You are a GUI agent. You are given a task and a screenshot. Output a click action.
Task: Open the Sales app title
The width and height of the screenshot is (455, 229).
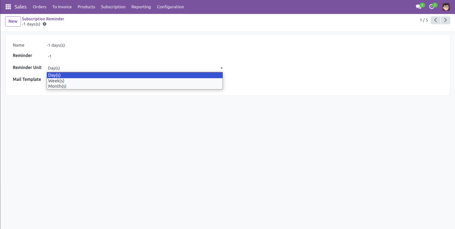(x=20, y=7)
